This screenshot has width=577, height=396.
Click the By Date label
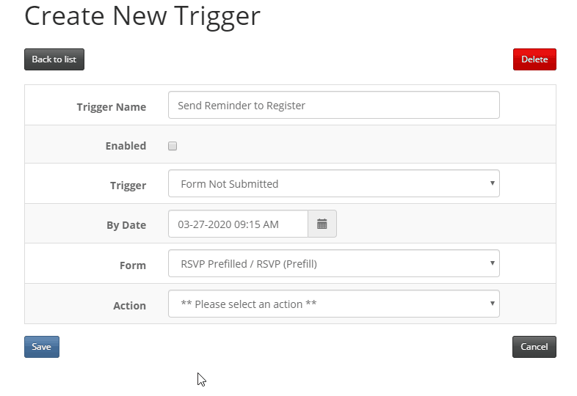[x=126, y=225]
